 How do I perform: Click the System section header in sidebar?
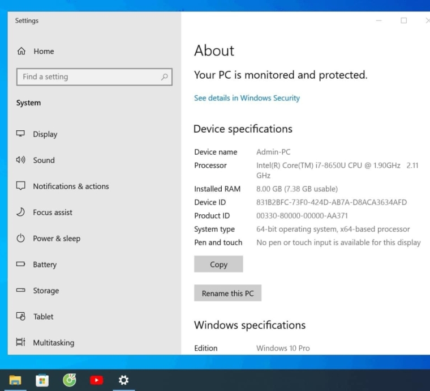click(28, 103)
